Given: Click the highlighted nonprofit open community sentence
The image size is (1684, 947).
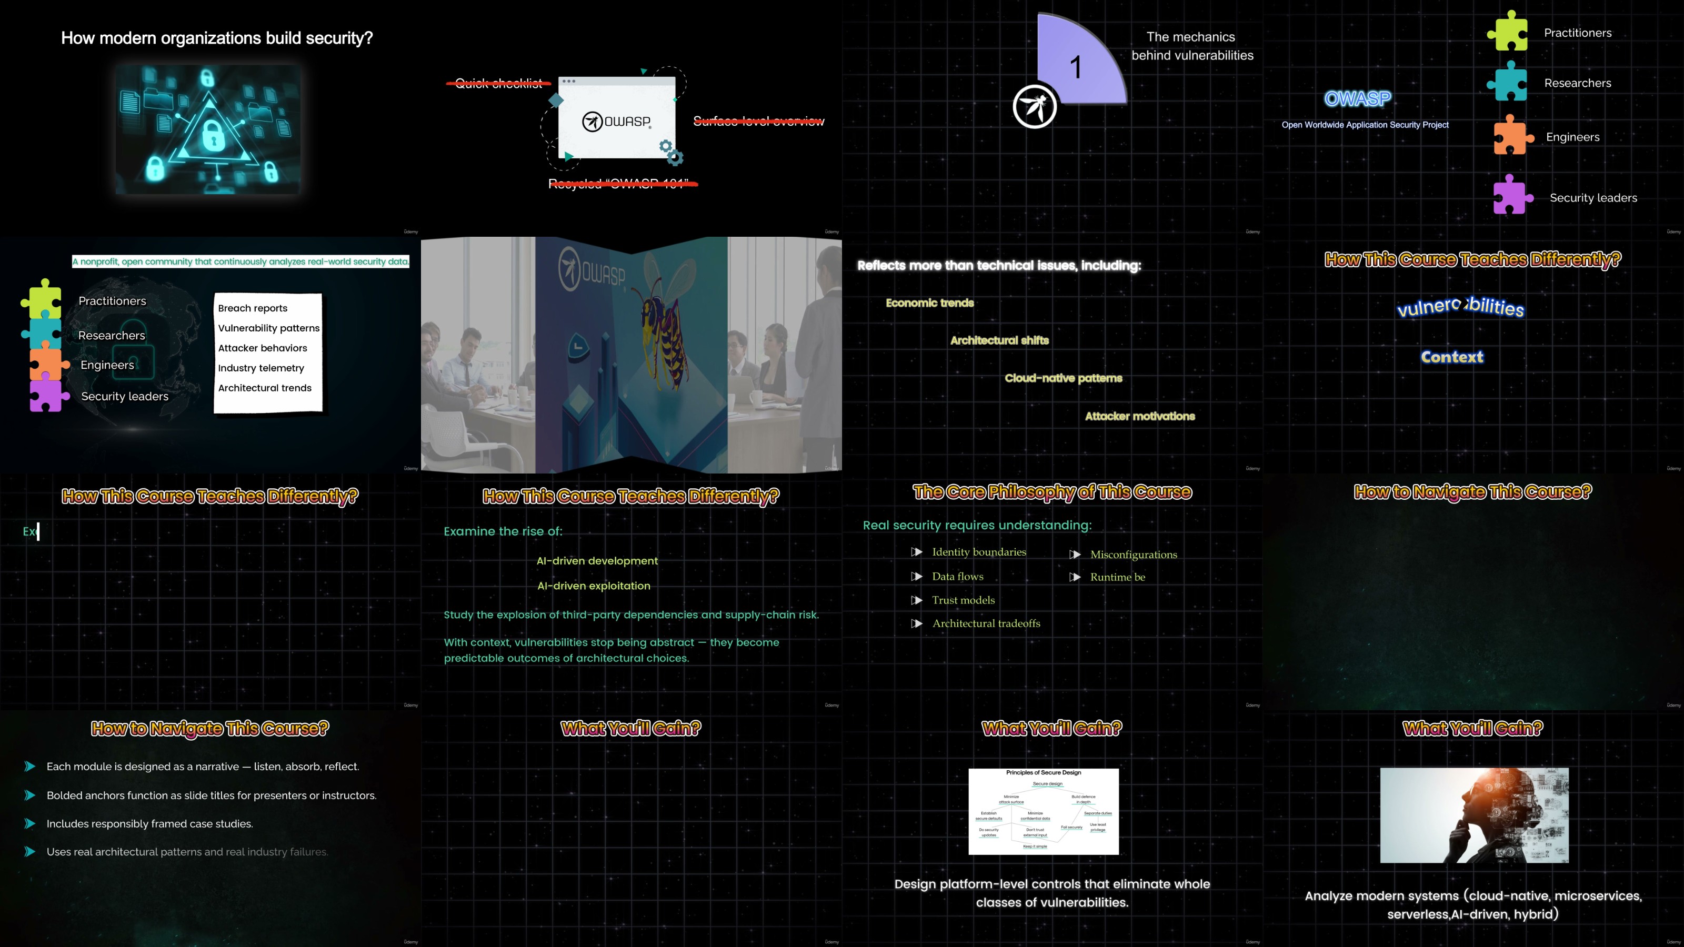Looking at the screenshot, I should [240, 261].
